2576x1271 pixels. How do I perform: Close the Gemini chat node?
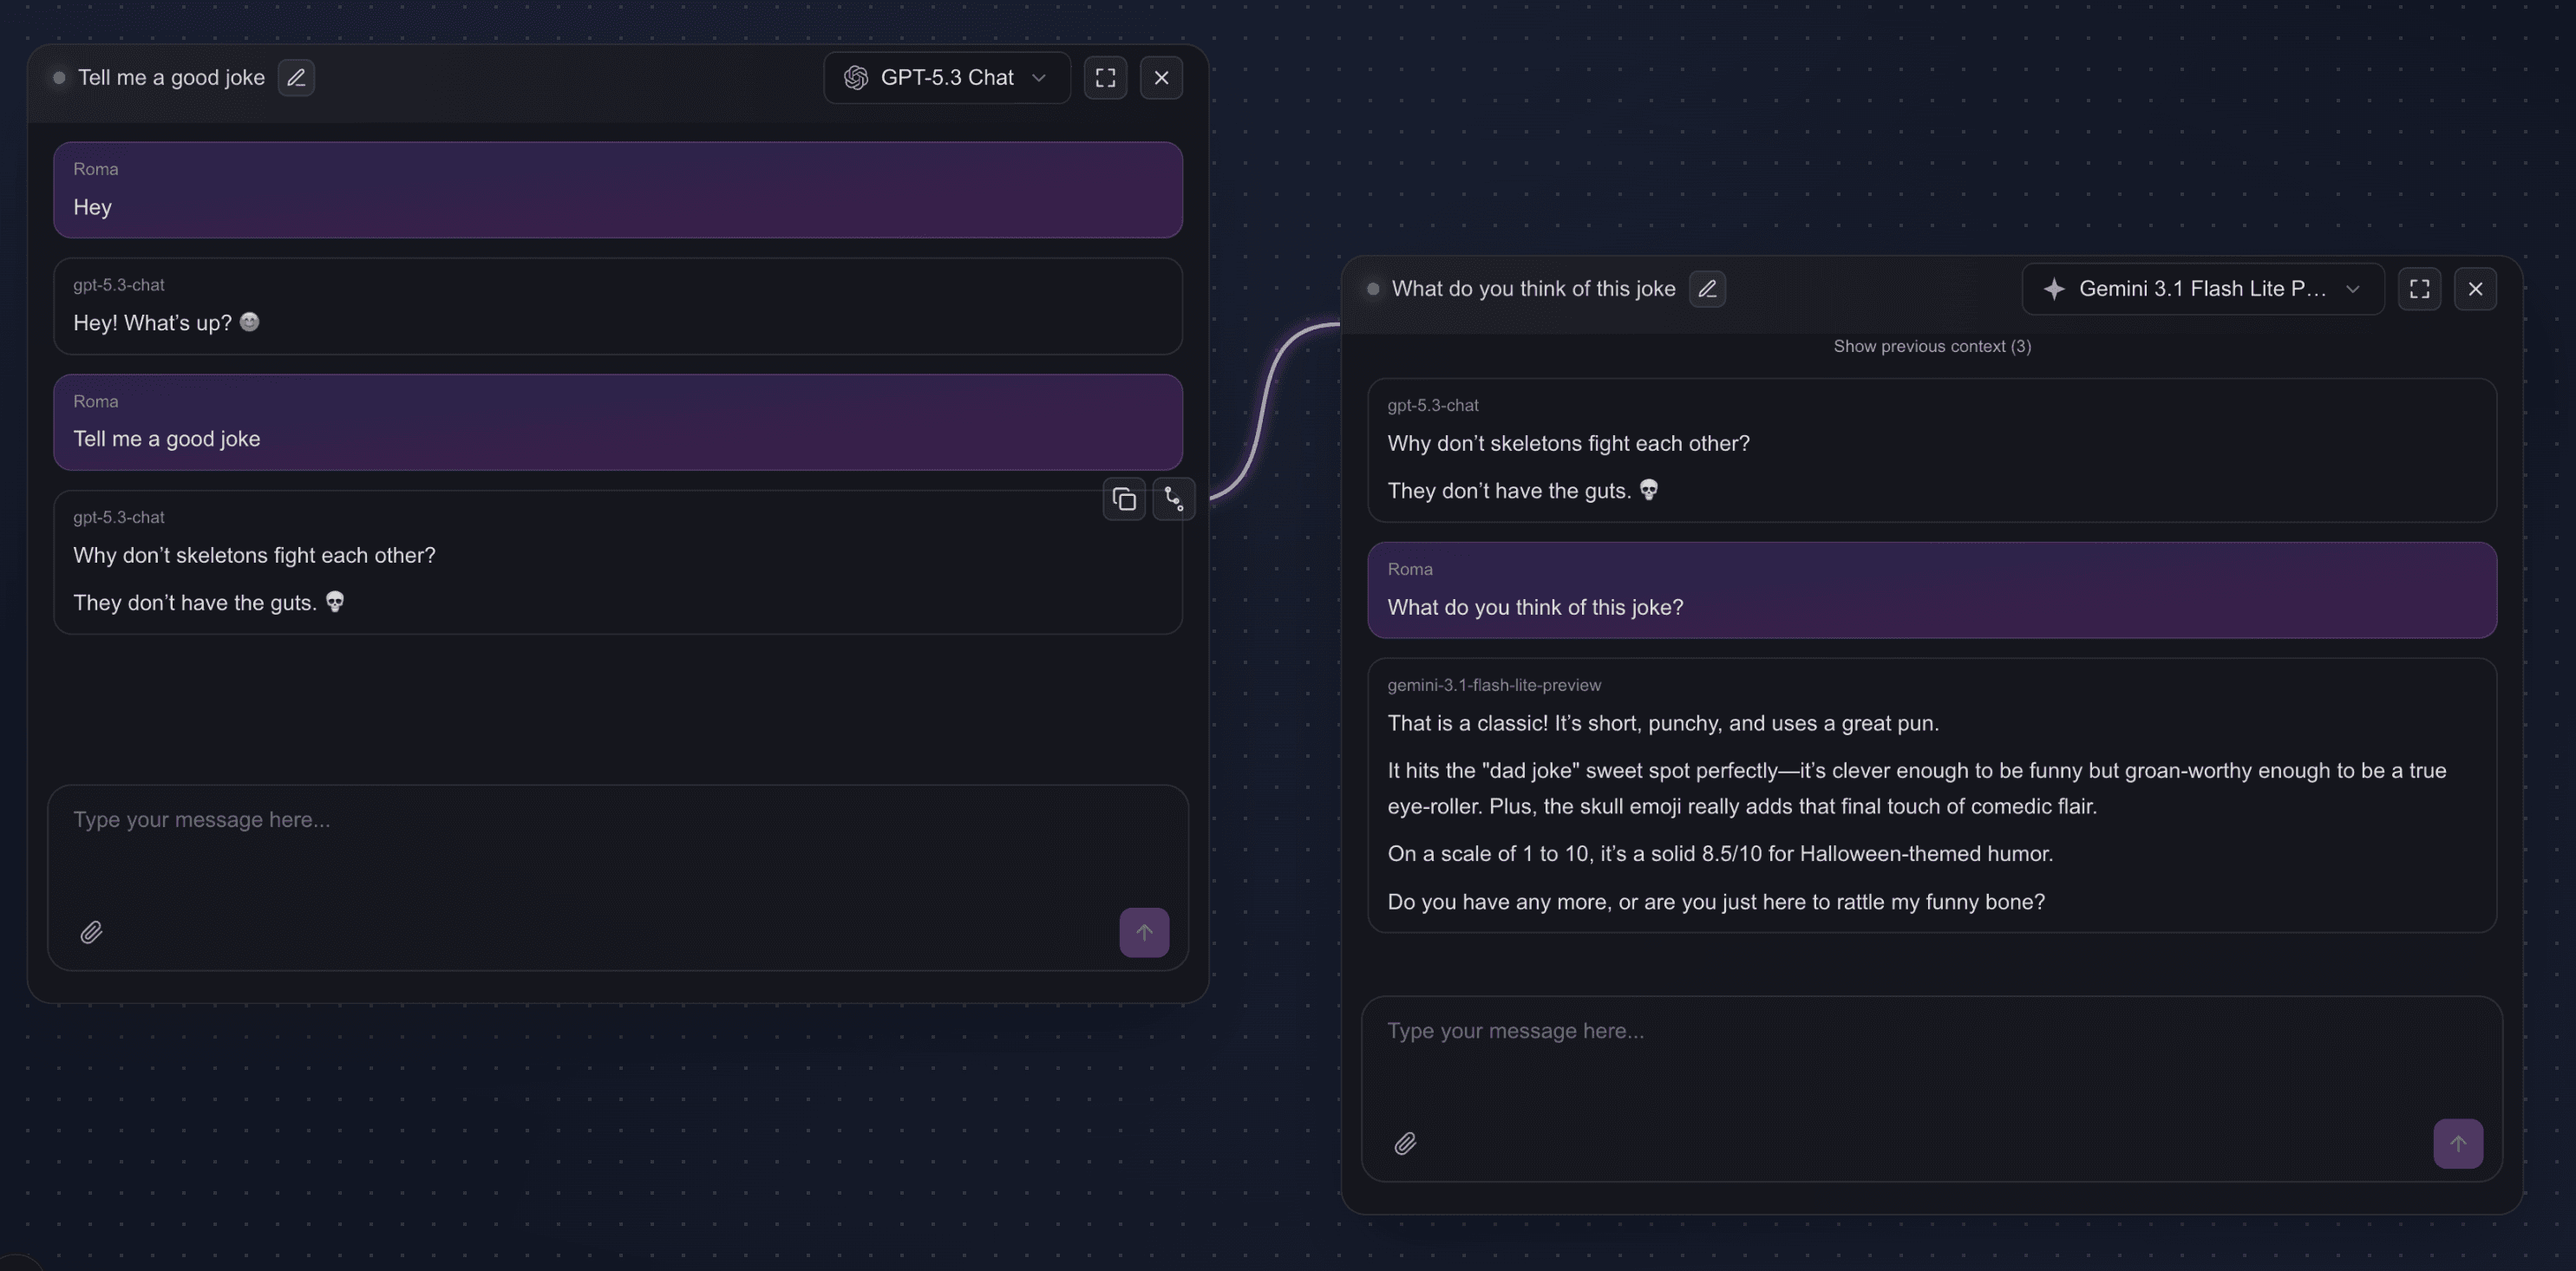click(2476, 289)
